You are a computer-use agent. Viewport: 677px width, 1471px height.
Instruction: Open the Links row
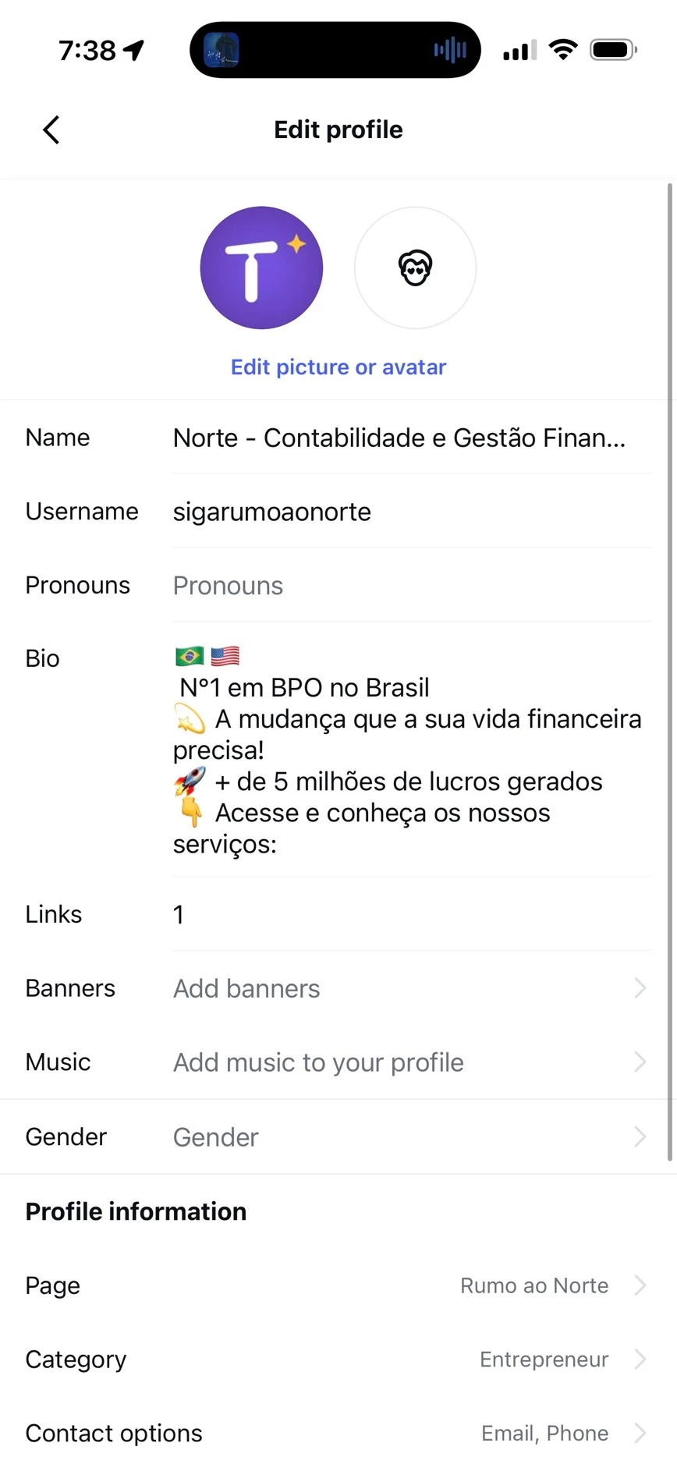point(338,914)
